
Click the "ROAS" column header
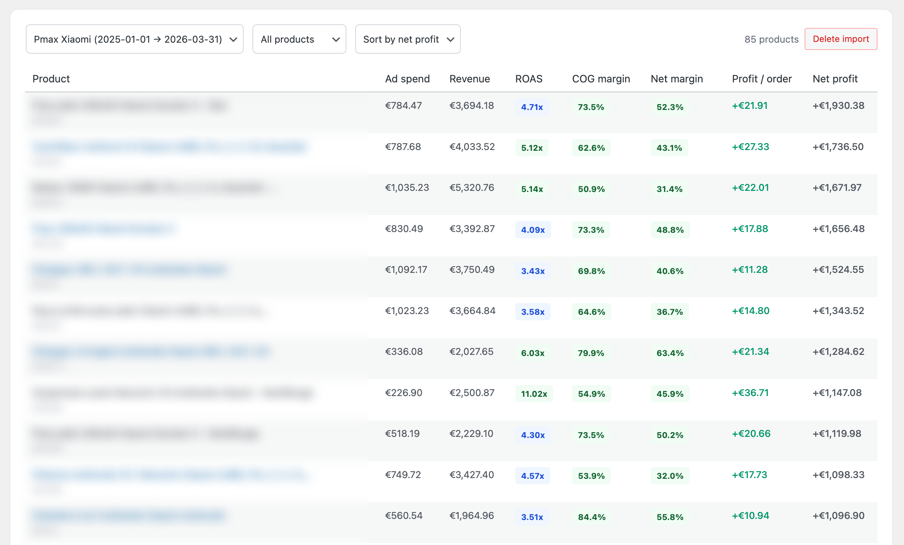(x=529, y=79)
